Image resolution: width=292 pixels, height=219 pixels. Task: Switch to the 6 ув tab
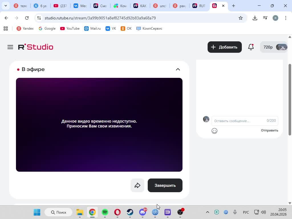(40, 6)
